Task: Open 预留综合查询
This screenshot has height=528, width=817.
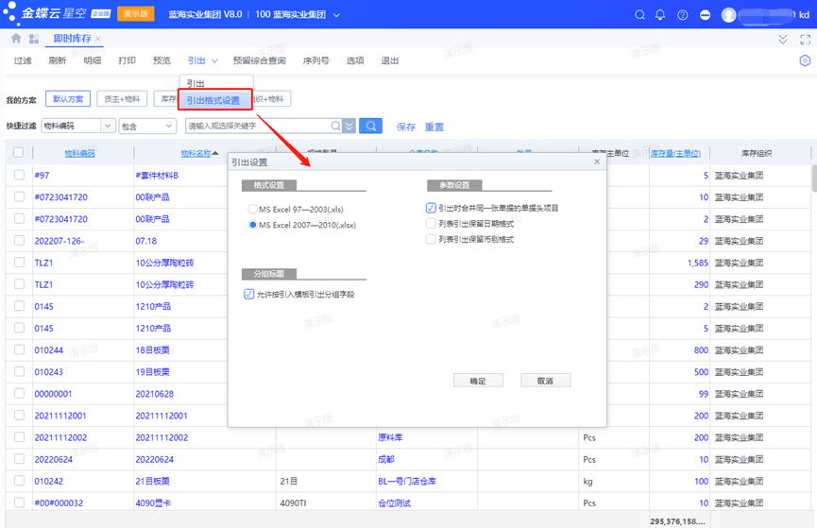Action: [259, 60]
